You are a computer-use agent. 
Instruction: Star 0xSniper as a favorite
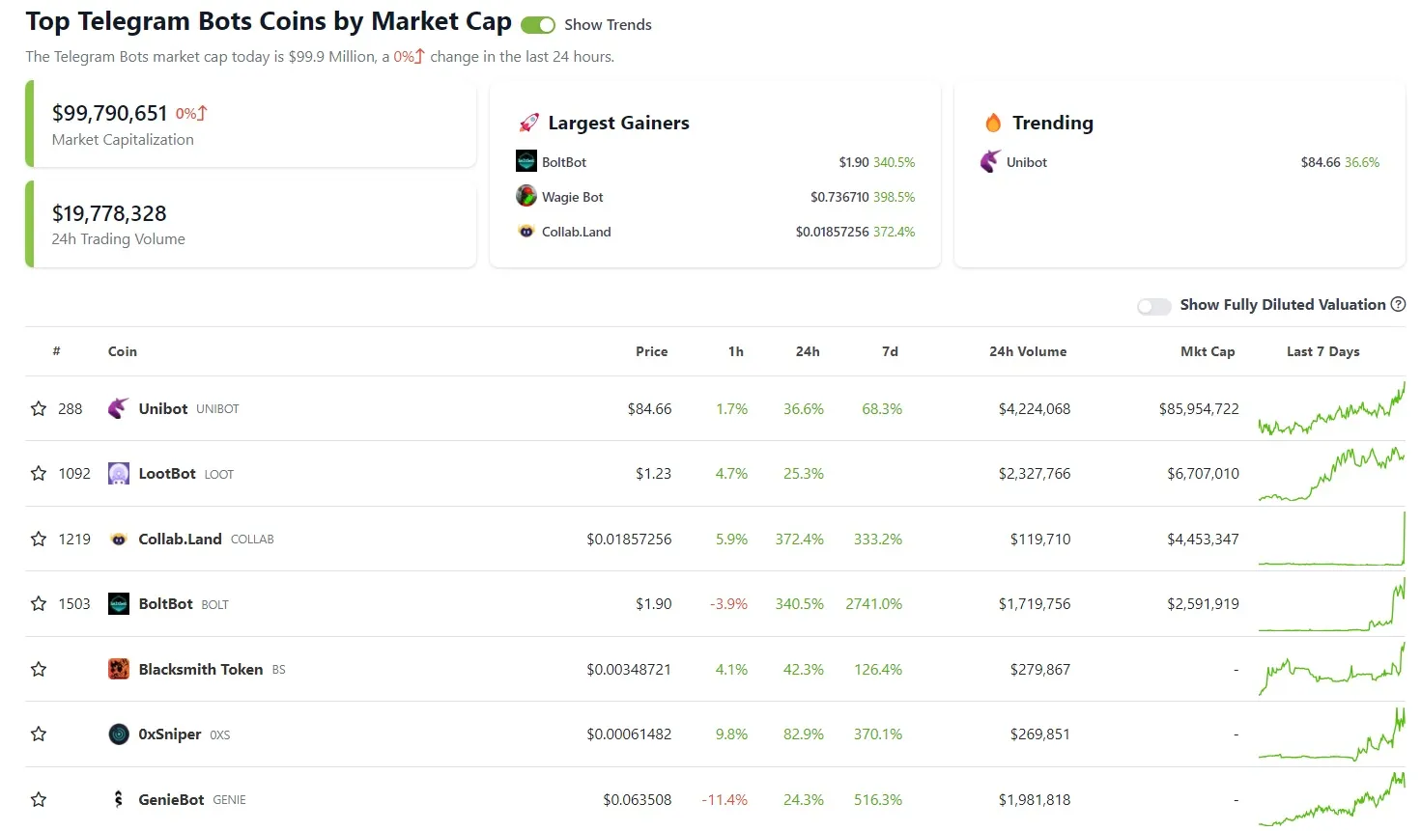(39, 734)
